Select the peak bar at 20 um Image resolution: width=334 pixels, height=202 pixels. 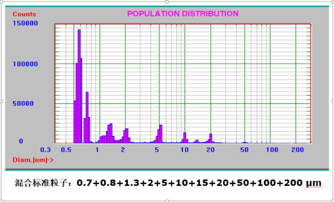211,139
